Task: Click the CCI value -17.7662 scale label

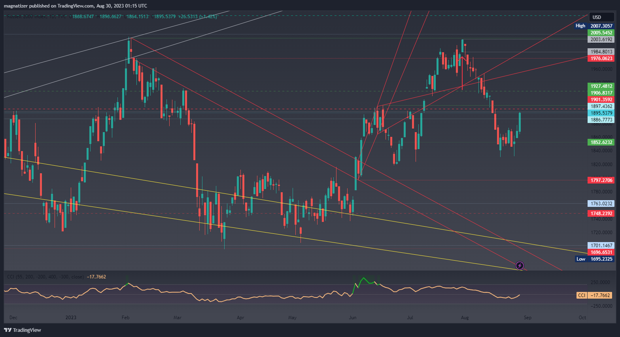Action: coord(600,295)
